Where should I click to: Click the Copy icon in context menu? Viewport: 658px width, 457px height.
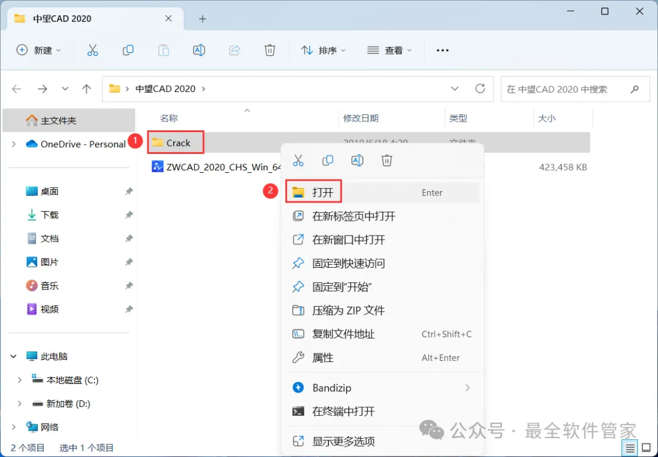(328, 160)
